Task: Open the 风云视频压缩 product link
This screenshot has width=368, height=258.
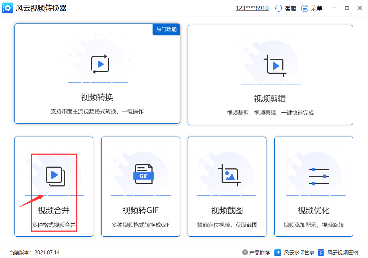Action: [x=343, y=253]
